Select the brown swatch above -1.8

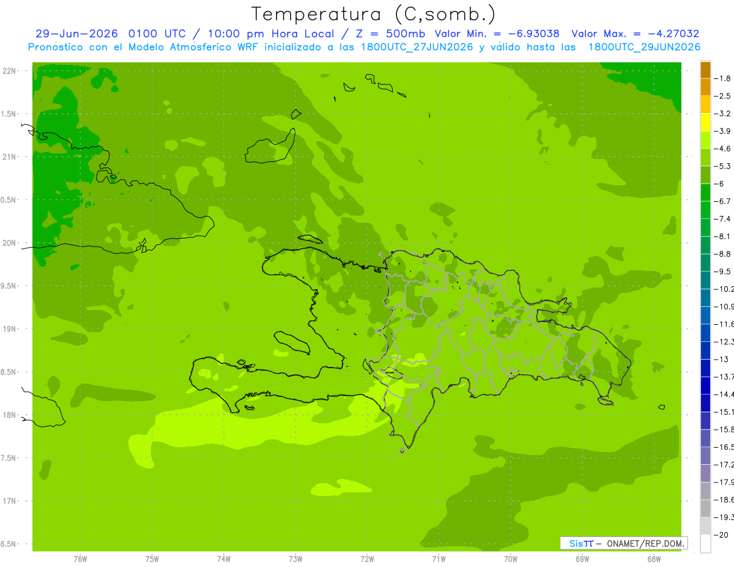point(705,70)
